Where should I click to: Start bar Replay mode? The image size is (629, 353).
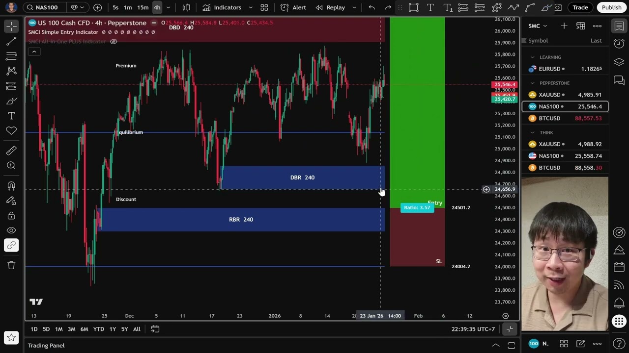pyautogui.click(x=330, y=7)
